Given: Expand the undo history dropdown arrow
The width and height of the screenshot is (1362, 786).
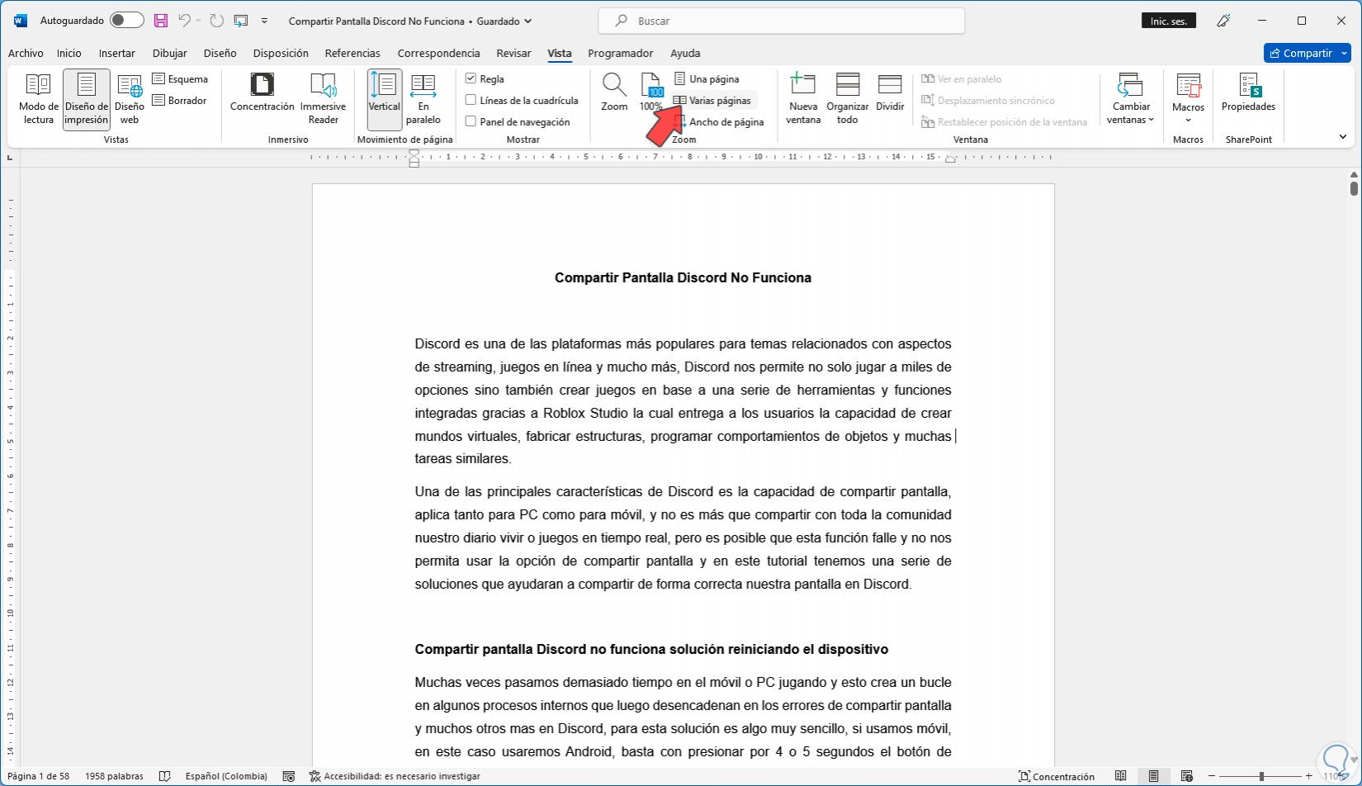Looking at the screenshot, I should tap(199, 21).
